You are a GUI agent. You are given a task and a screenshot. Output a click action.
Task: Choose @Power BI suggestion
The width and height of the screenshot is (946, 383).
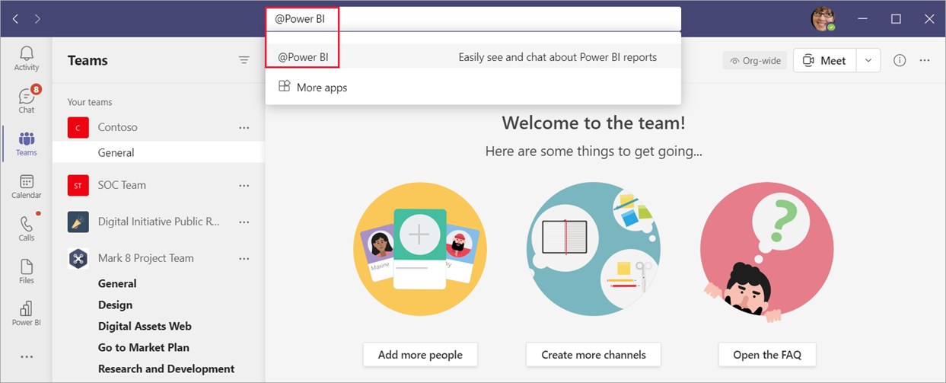pos(473,57)
